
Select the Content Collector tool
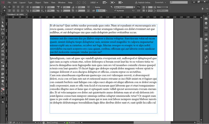pyautogui.click(x=3, y=33)
